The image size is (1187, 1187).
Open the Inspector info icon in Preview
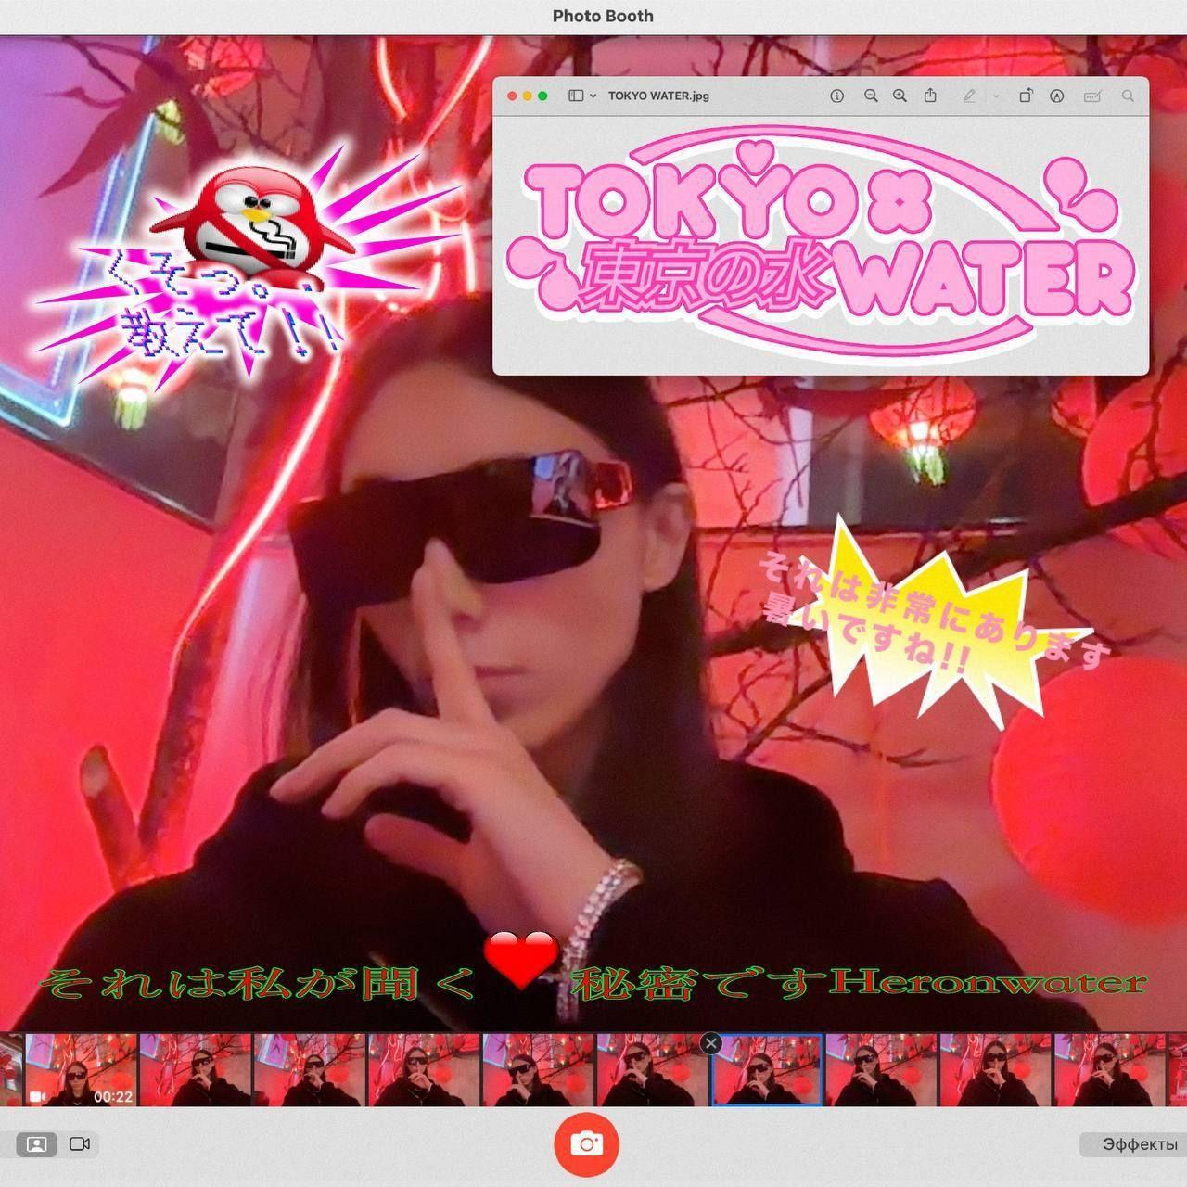836,96
